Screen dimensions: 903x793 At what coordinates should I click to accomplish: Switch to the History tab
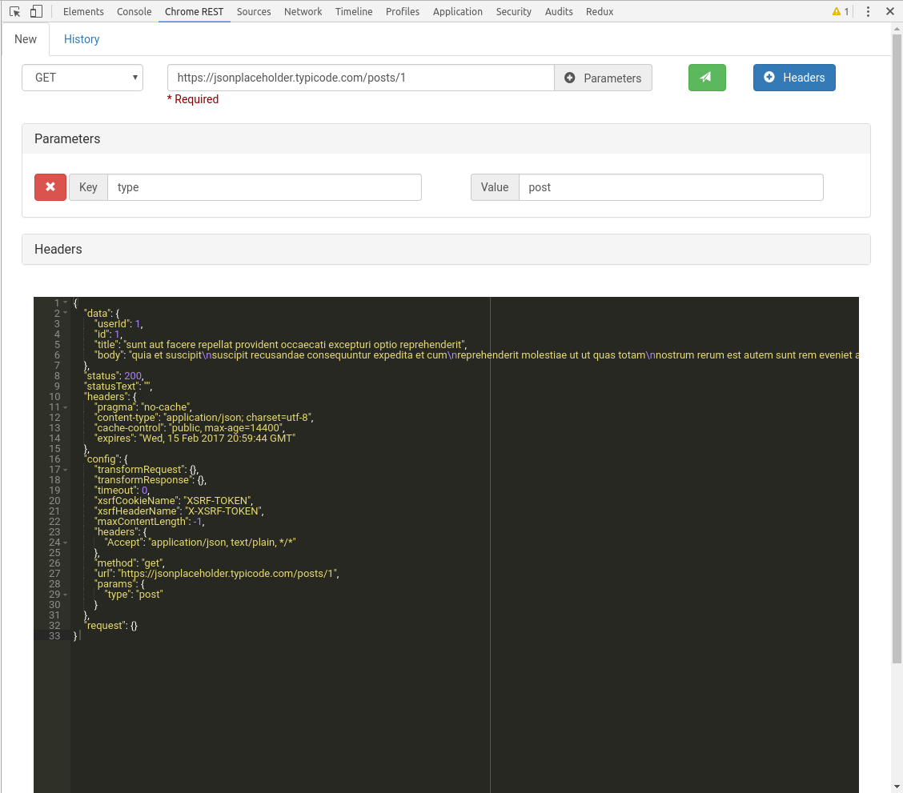pyautogui.click(x=82, y=39)
